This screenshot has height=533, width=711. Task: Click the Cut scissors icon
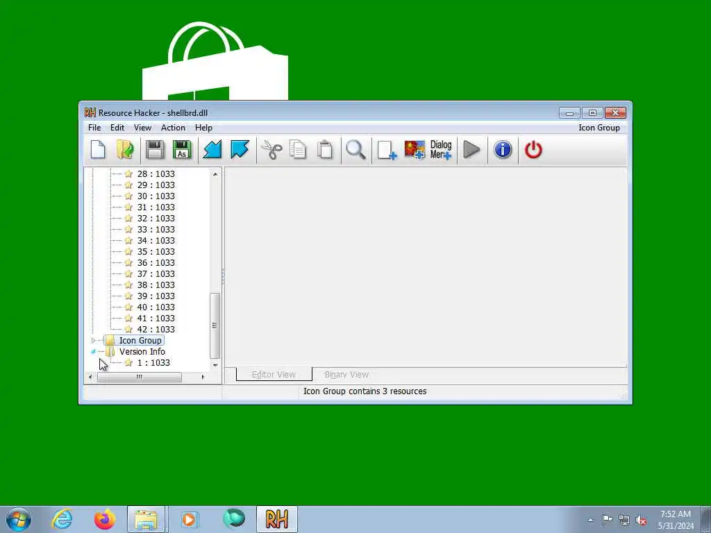click(x=271, y=150)
